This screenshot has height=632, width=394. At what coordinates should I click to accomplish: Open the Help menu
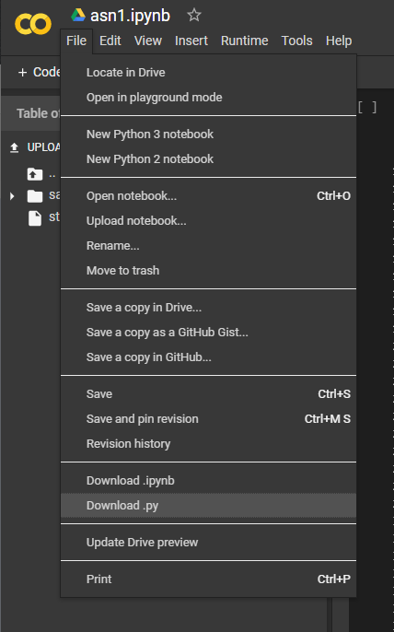click(x=339, y=41)
